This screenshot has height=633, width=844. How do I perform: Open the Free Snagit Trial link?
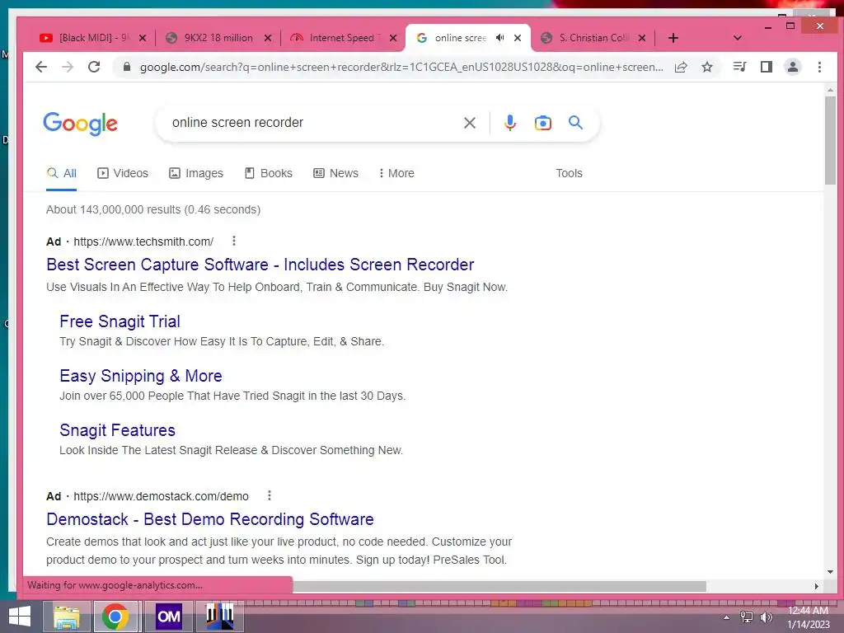tap(120, 321)
